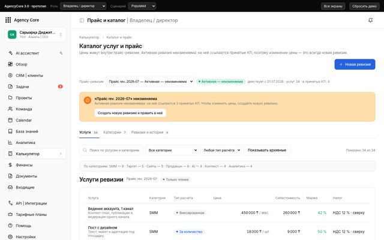Screen dimensions: 384x240
Task: Click the Налог column header
Action: click(x=337, y=198)
